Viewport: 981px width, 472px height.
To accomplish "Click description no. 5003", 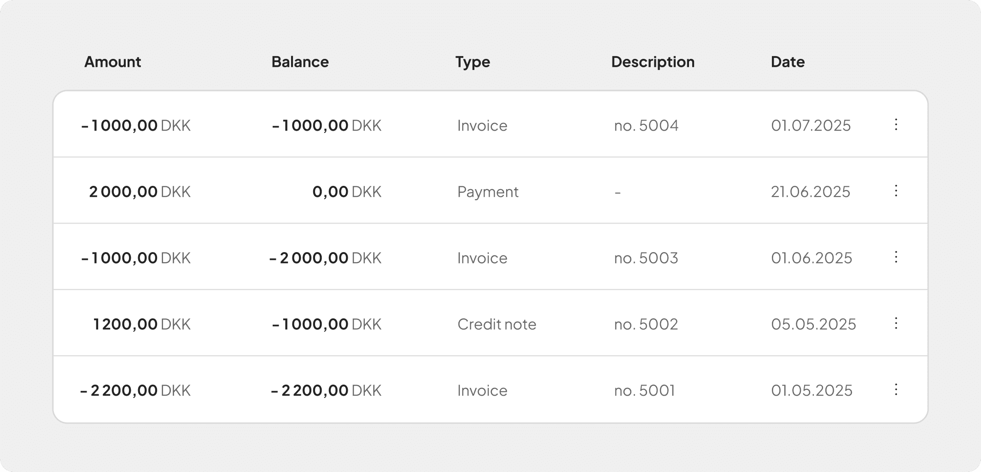I will click(646, 258).
